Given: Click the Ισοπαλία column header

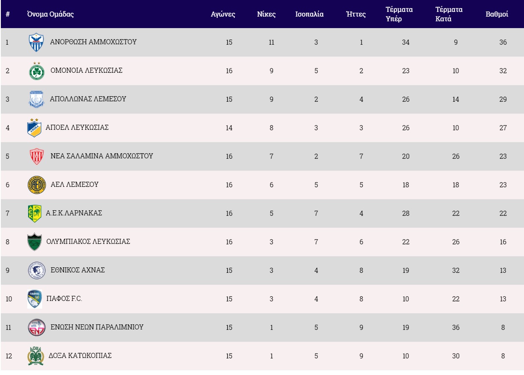Looking at the screenshot, I should pos(309,14).
